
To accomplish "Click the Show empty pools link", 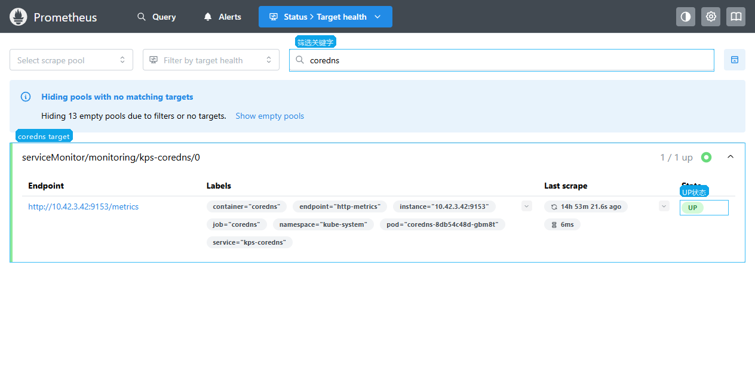I will (x=269, y=116).
